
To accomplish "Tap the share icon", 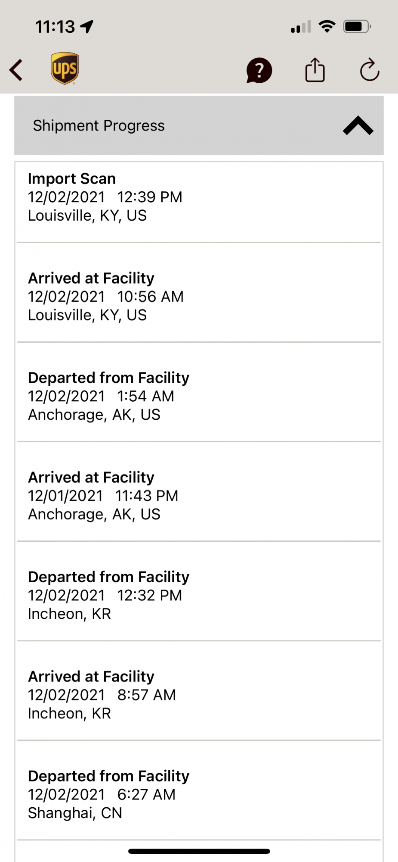I will (315, 70).
